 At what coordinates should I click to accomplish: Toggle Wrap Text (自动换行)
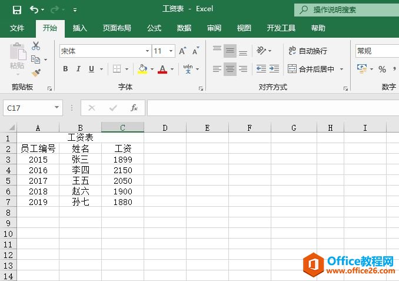(x=307, y=51)
